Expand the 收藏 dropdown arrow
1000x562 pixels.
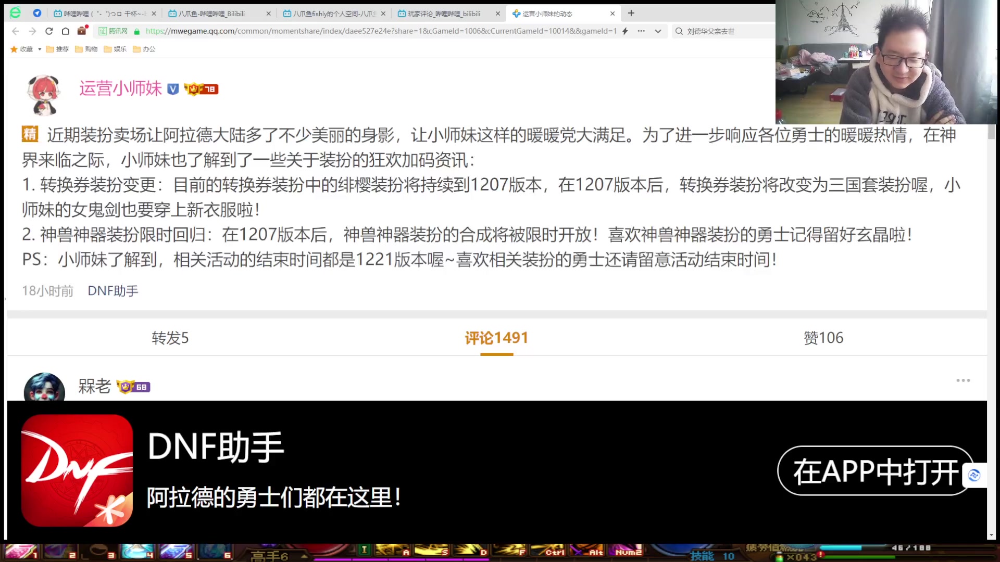pyautogui.click(x=40, y=49)
